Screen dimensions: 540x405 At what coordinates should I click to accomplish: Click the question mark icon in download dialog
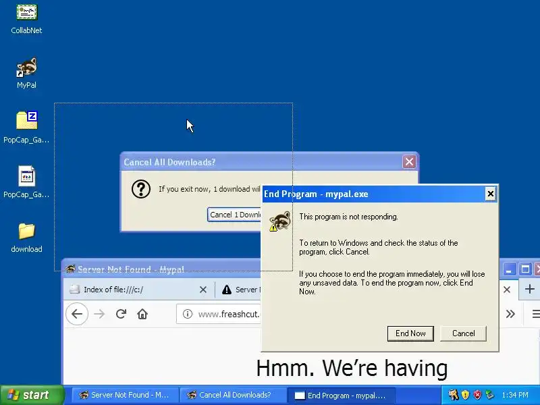(x=141, y=189)
